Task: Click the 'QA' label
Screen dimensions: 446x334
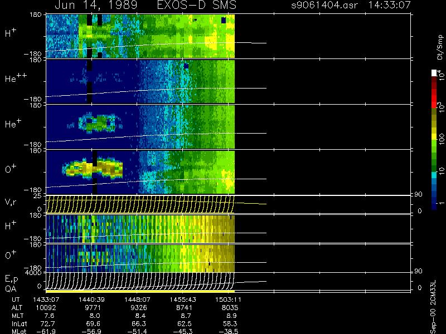Action: 11,289
